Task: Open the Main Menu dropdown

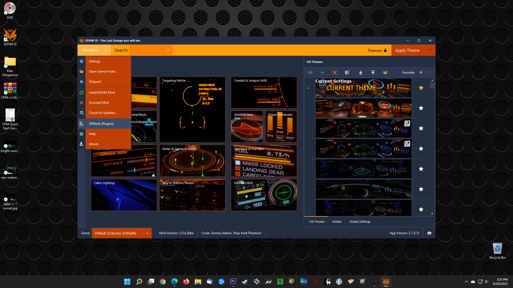Action: point(94,50)
